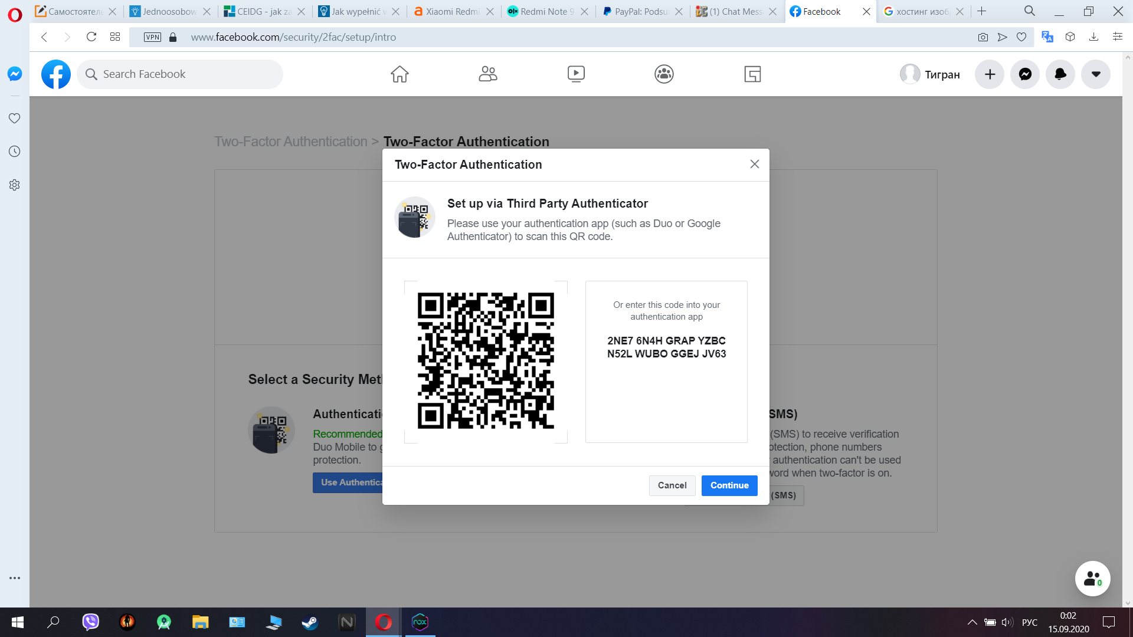Close the Facebook tab
Viewport: 1133px width, 637px height.
[x=866, y=11]
